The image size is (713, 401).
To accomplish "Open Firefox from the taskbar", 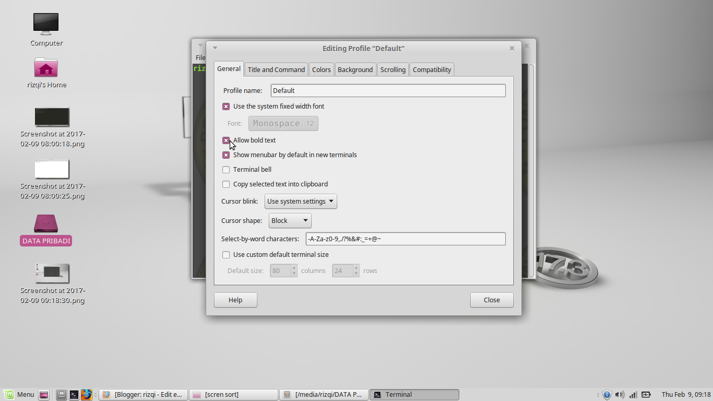I will pyautogui.click(x=86, y=394).
